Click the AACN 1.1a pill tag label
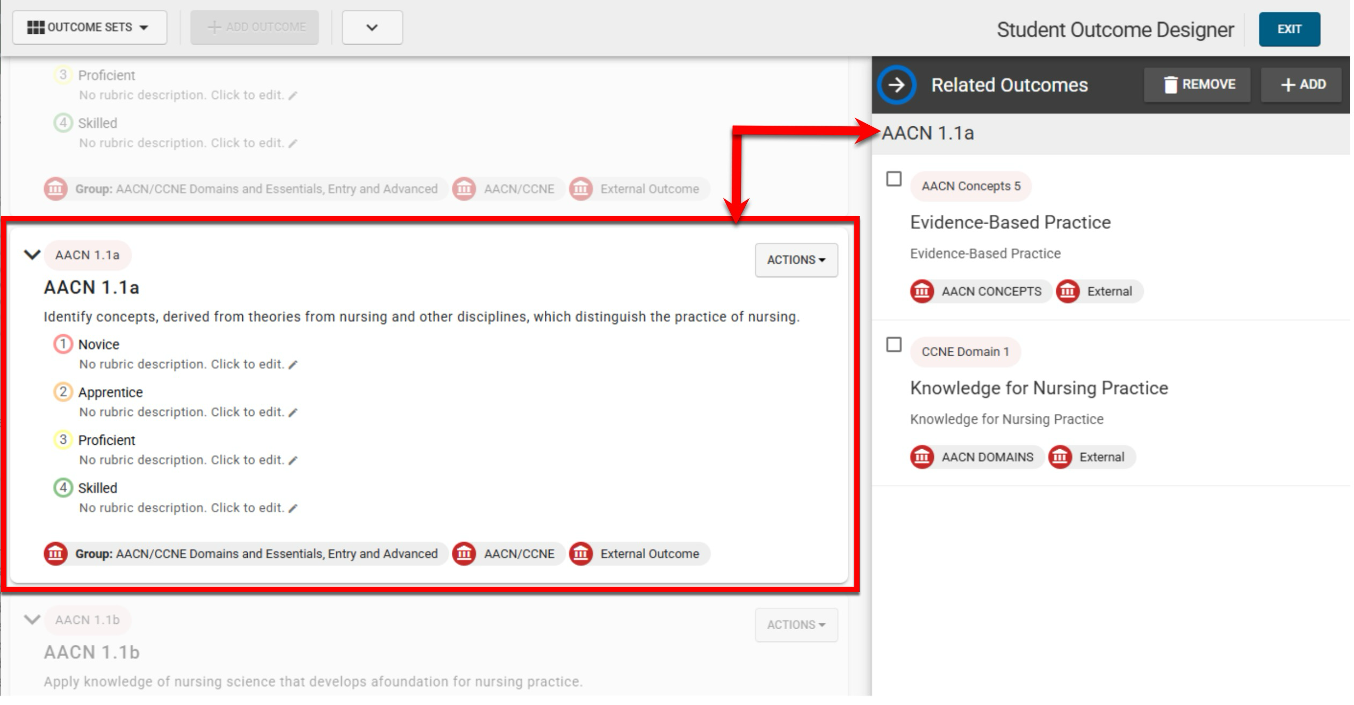1354x705 pixels. (x=88, y=256)
